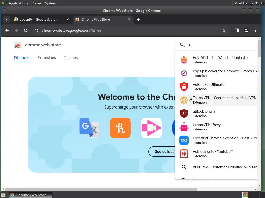The image size is (265, 198).
Task: Select AdBlocker Ultimate suggestion text
Action: tap(208, 85)
